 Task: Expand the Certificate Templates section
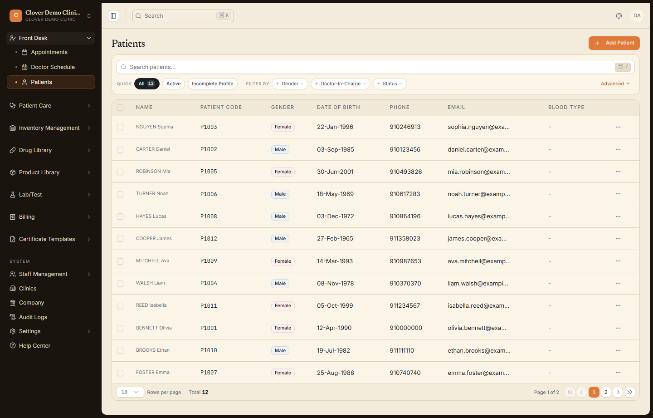tap(51, 239)
